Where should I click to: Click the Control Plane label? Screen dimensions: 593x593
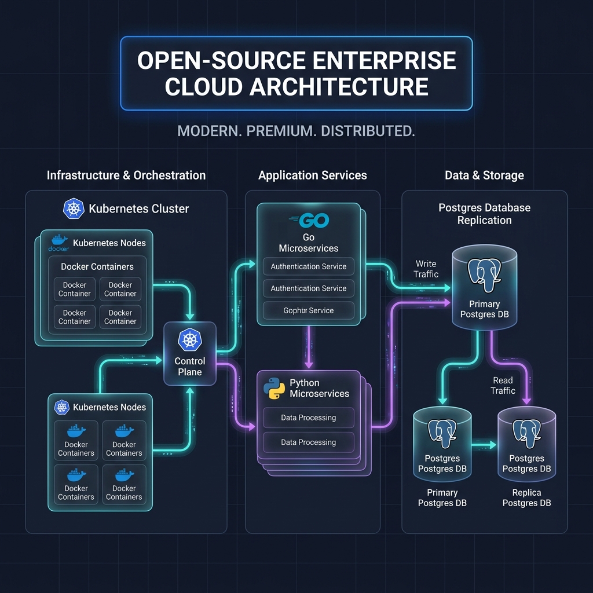coord(190,367)
